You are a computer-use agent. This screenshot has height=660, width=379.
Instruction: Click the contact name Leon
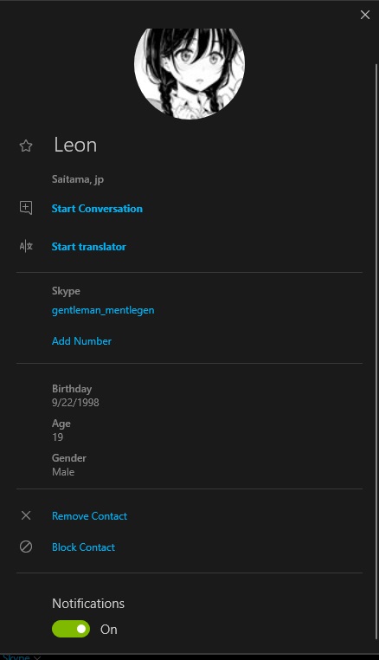75,146
